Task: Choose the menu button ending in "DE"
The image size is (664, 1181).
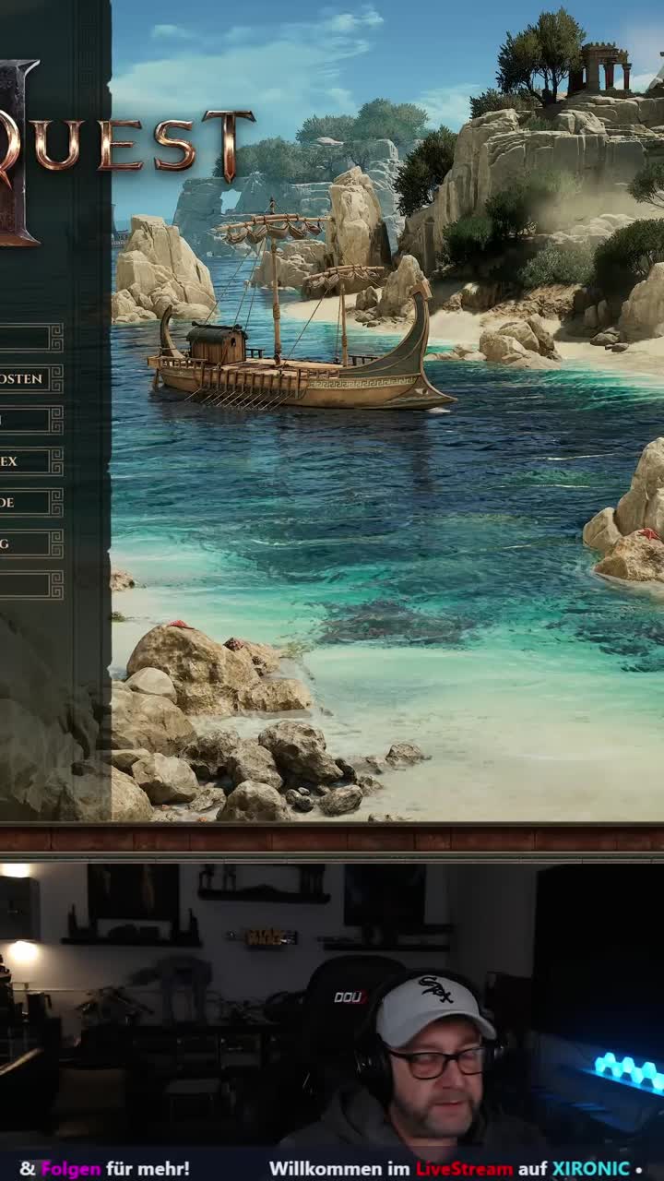Action: coord(30,503)
